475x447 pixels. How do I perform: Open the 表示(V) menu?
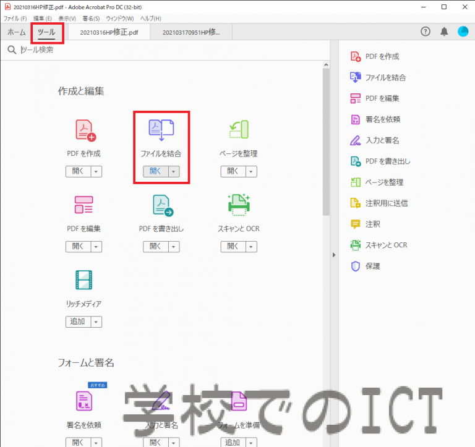pos(67,19)
